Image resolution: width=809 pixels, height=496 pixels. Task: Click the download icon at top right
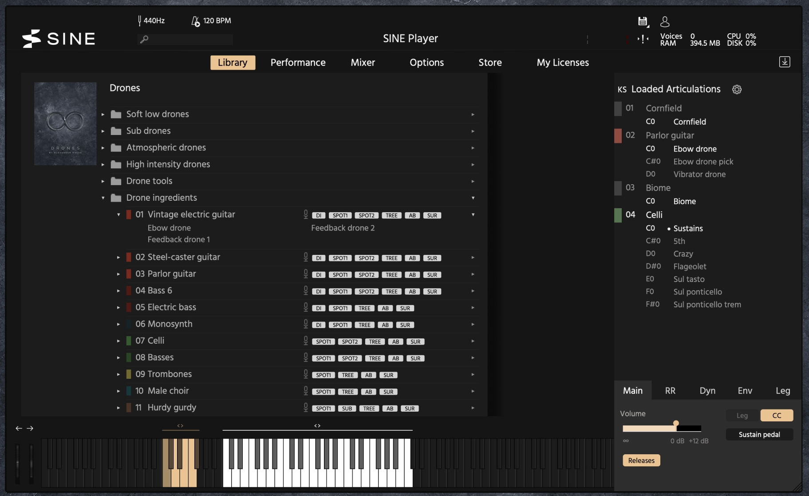(784, 62)
